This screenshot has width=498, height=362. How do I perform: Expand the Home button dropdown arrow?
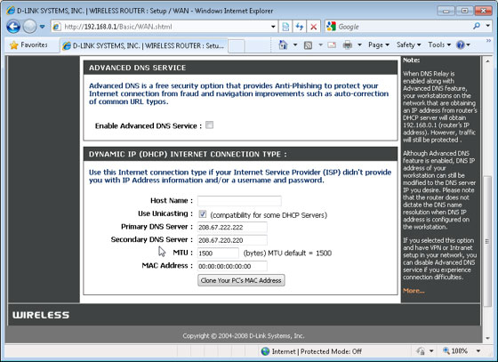pos(295,44)
